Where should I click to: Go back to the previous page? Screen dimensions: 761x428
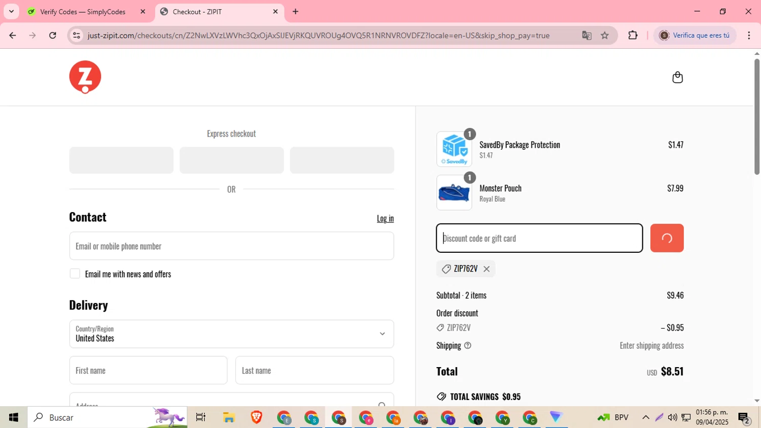13,36
